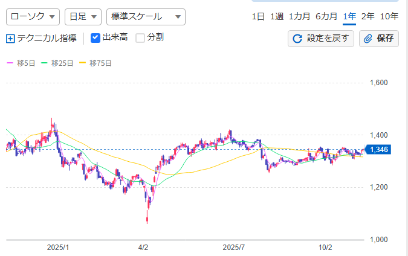Click the 1,346 current price label
Image resolution: width=408 pixels, height=256 pixels.
tap(378, 150)
